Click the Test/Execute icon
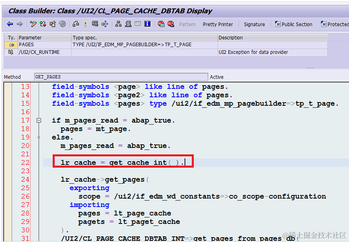Image resolution: width=349 pixels, height=242 pixels. tap(95, 24)
